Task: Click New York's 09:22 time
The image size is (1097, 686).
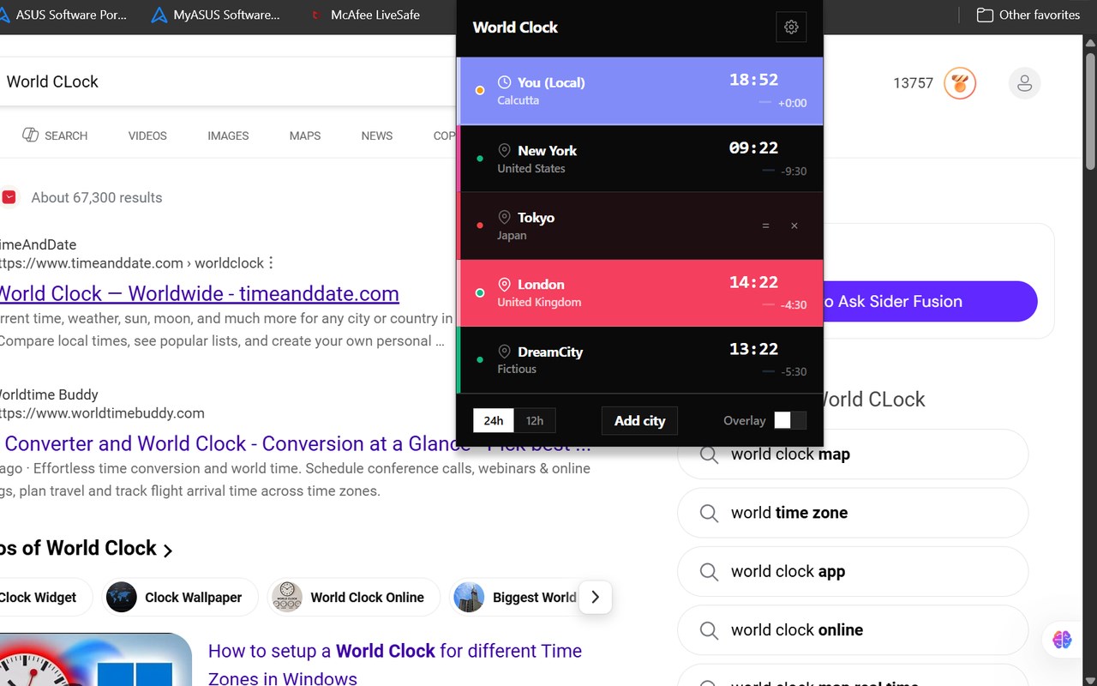Action: pos(754,147)
